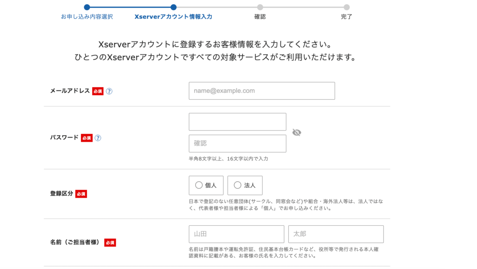
Task: Focus the first password input field
Action: [237, 122]
